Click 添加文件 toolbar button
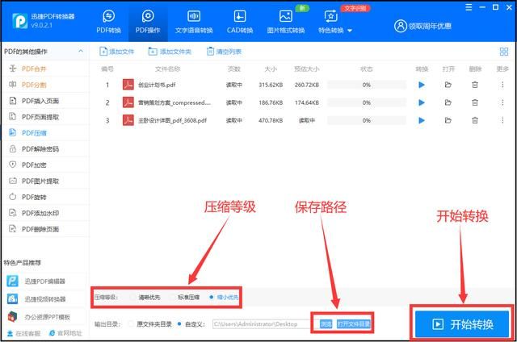 (116, 52)
